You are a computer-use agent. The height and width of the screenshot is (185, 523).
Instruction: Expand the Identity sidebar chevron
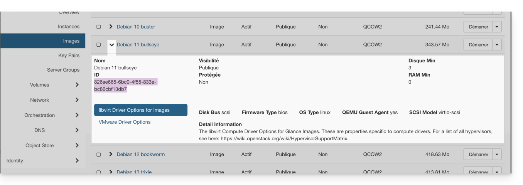tap(77, 160)
